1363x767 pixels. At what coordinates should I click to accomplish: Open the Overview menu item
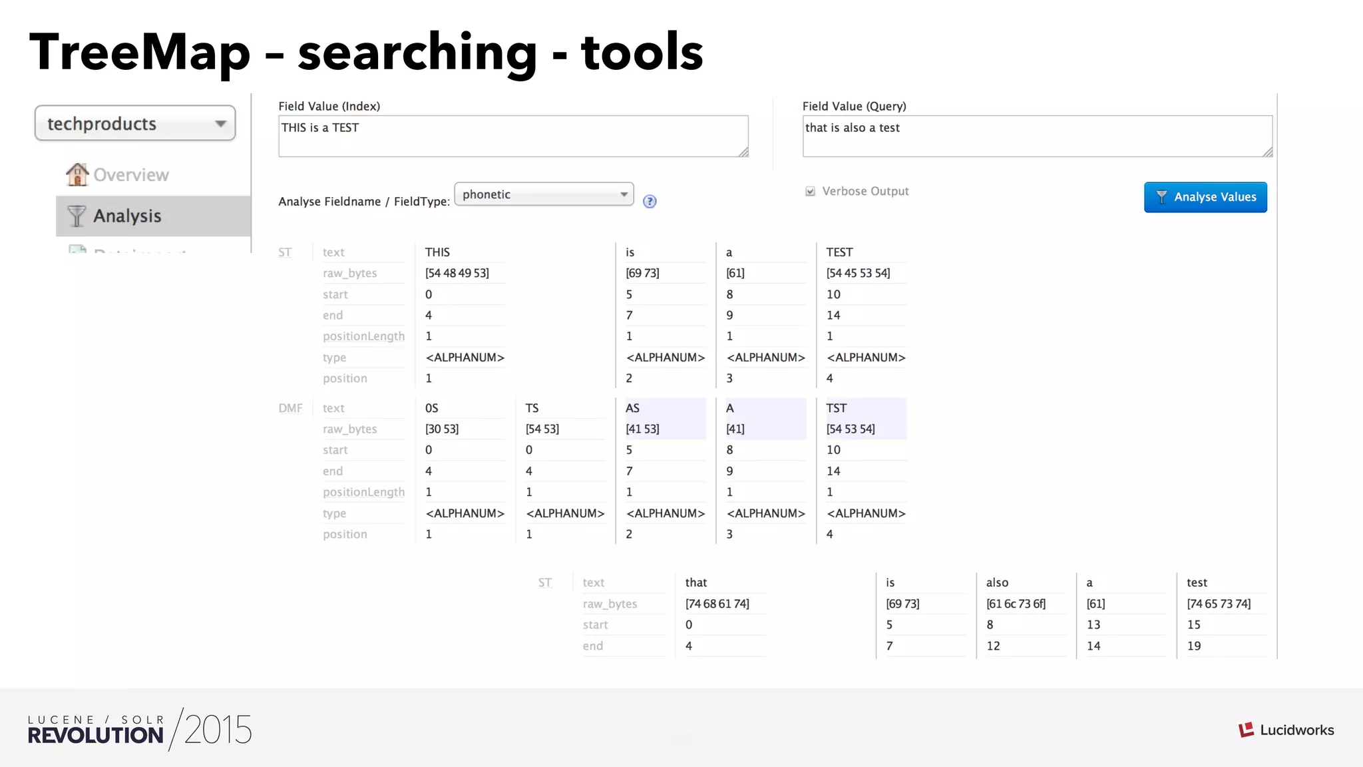(130, 174)
